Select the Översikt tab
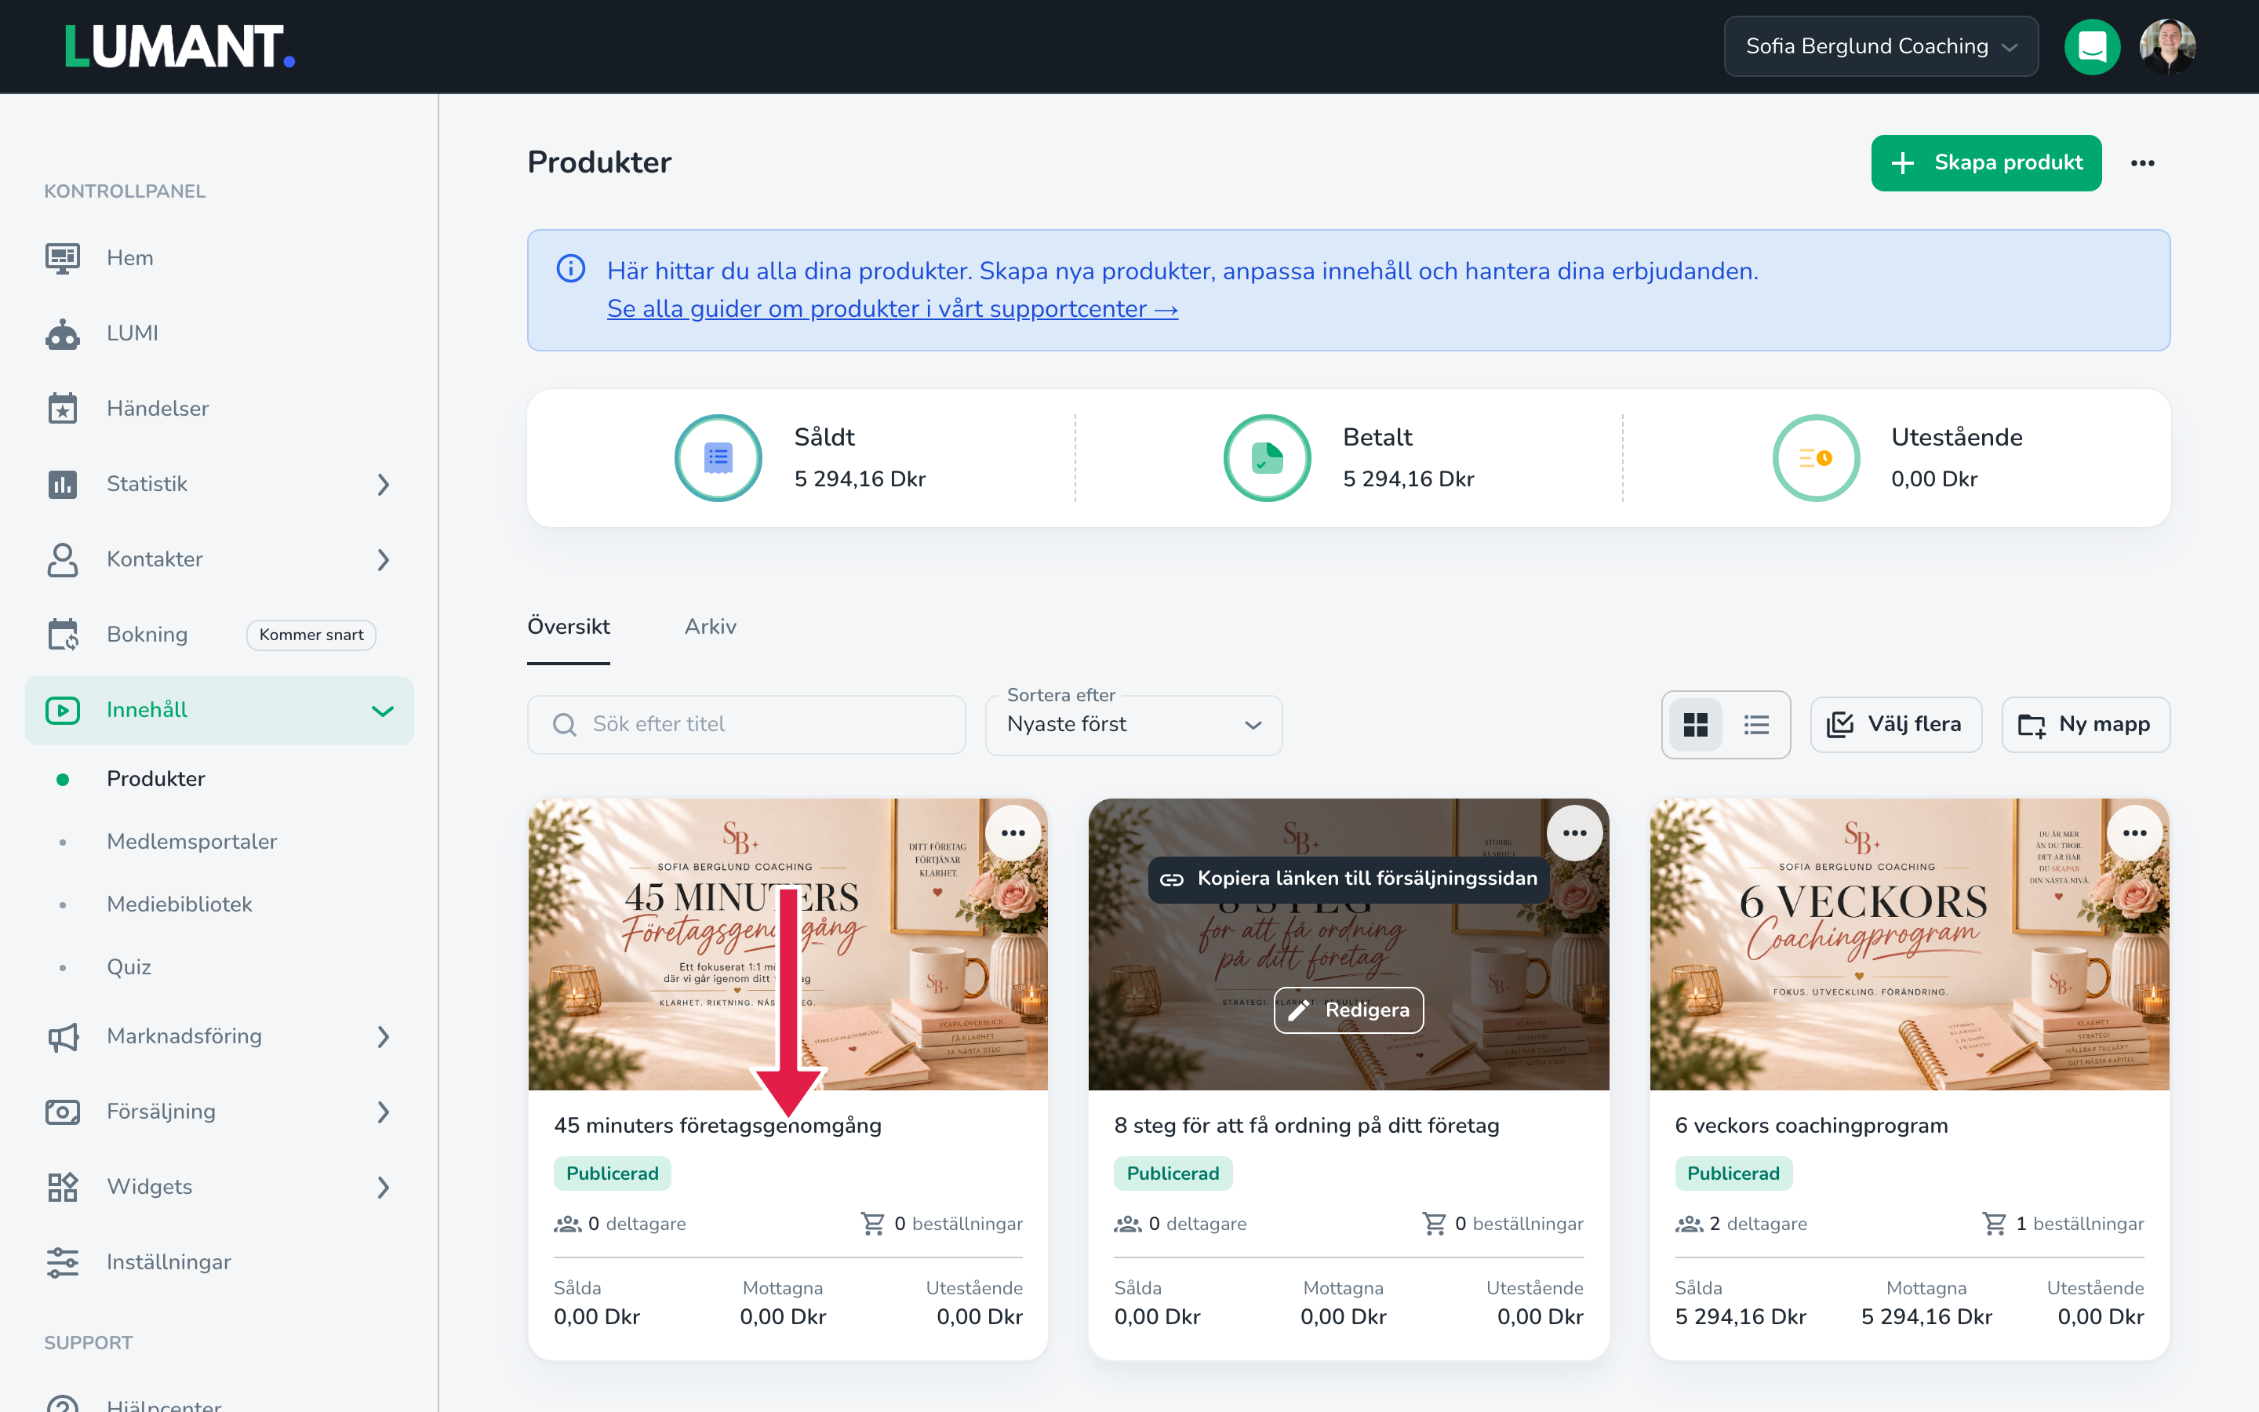This screenshot has width=2259, height=1412. (x=569, y=627)
